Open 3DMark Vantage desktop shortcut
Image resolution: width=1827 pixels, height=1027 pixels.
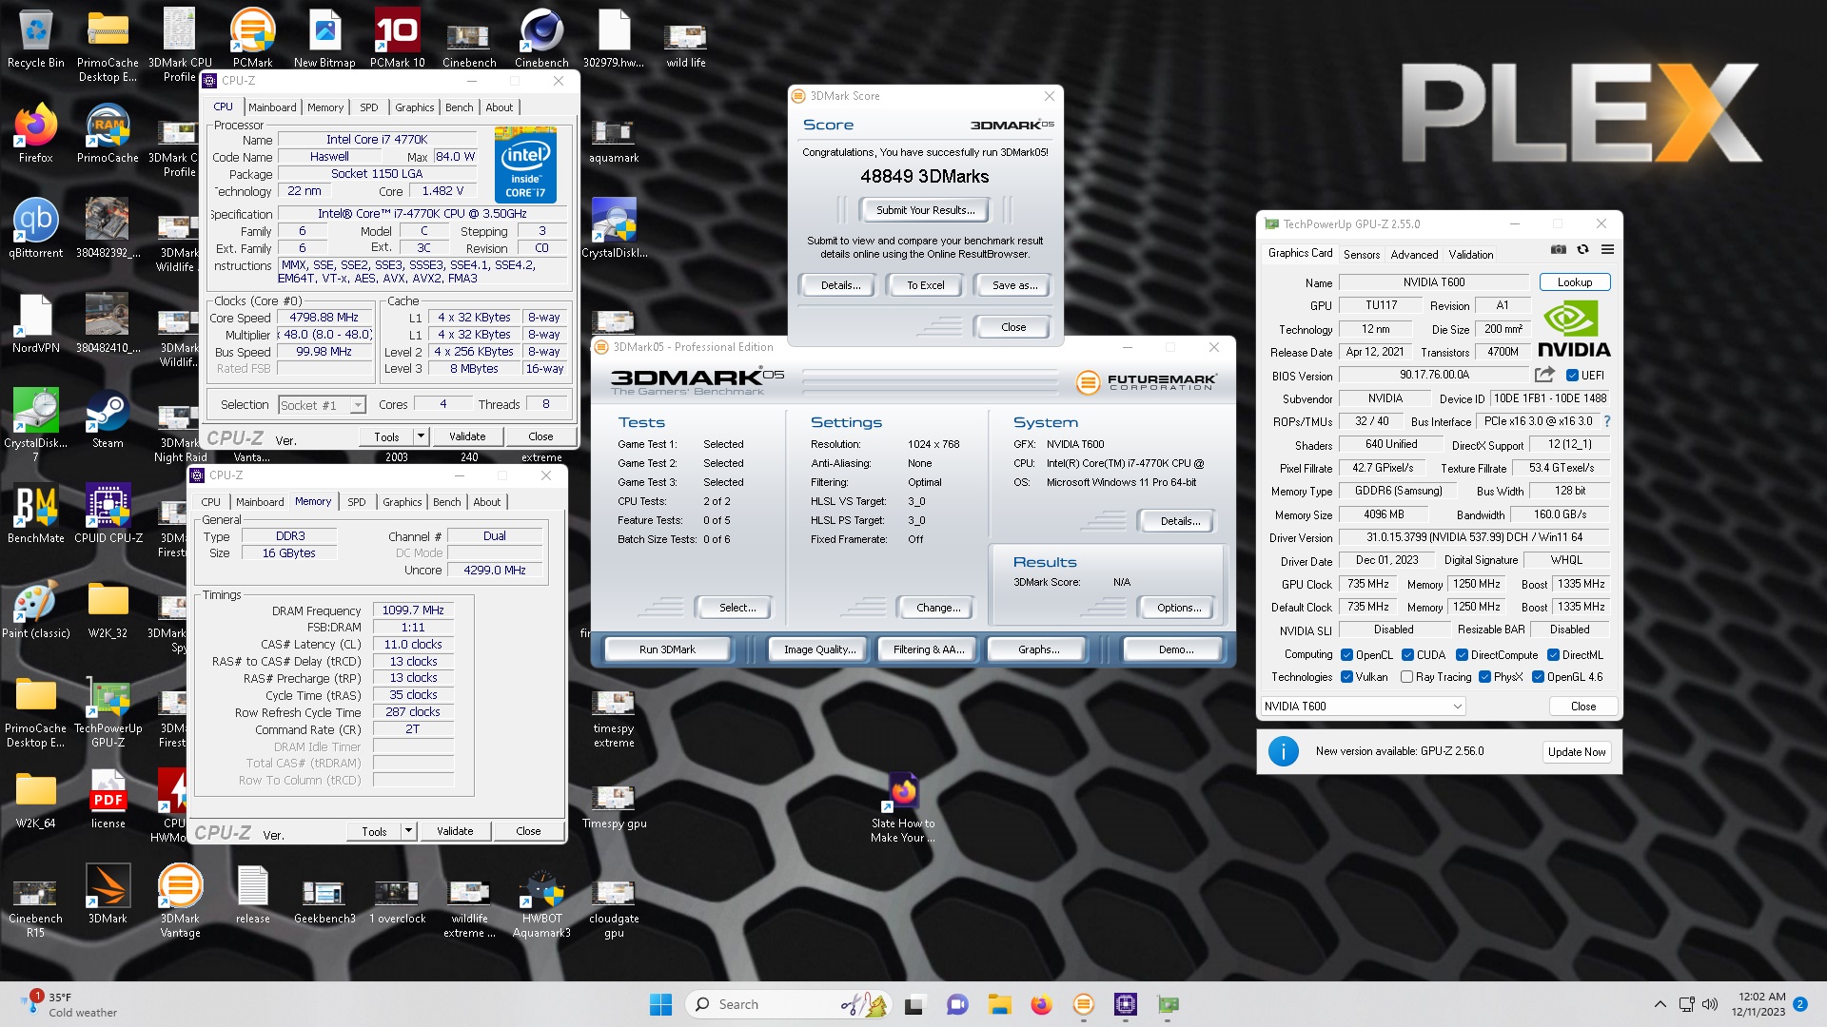click(180, 901)
